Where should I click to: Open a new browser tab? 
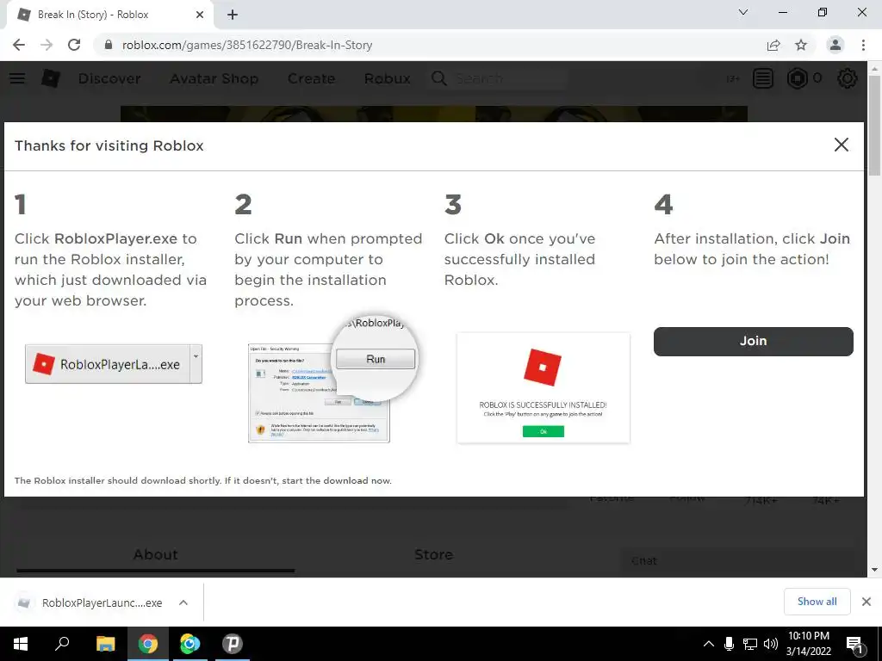tap(233, 15)
